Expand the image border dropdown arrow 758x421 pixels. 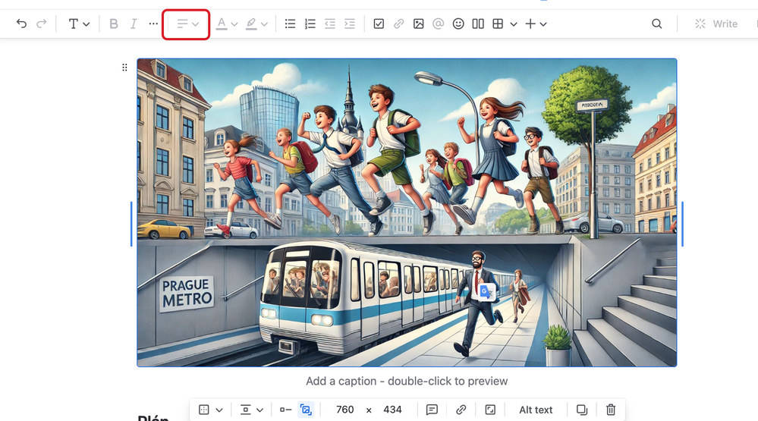coord(219,410)
